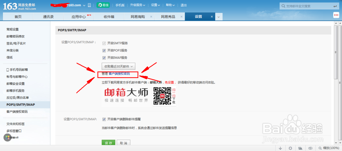
Task: Click the 客户端授权密码 blue link
Action: (119, 74)
